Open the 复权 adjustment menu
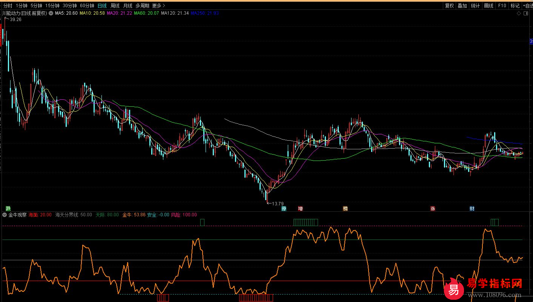533x302 pixels. pos(449,6)
